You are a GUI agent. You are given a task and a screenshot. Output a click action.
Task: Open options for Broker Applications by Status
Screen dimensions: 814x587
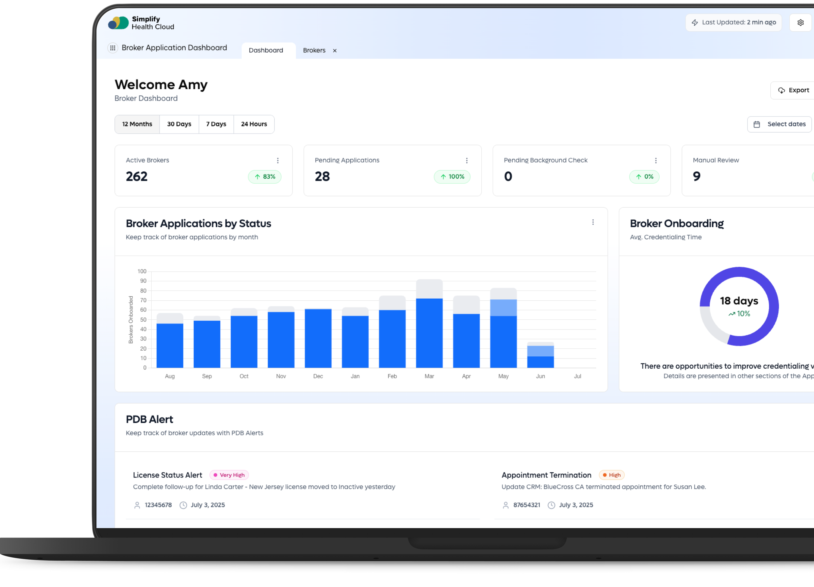(593, 222)
